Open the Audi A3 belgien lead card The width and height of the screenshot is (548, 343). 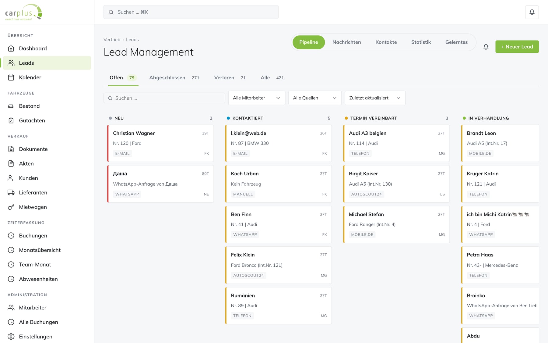point(396,143)
